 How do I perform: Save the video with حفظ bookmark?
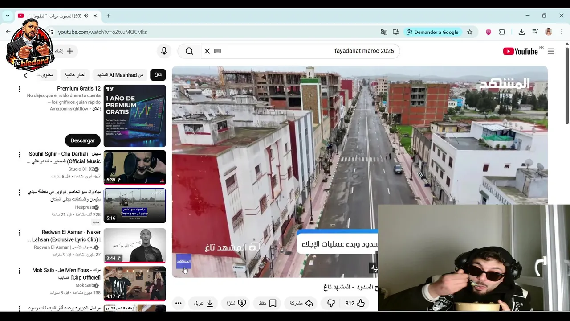click(x=268, y=303)
